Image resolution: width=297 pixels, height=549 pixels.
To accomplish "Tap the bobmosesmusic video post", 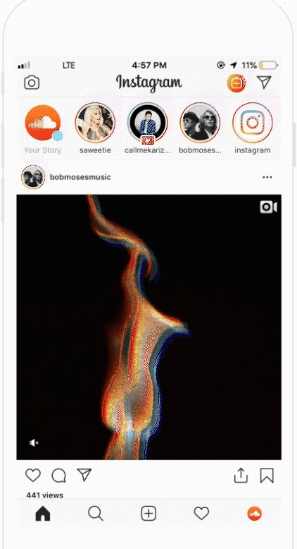I will pyautogui.click(x=148, y=327).
